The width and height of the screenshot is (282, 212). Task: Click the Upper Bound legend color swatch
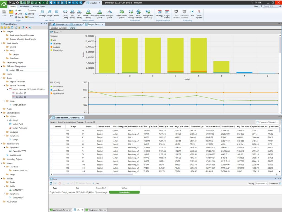point(51,93)
